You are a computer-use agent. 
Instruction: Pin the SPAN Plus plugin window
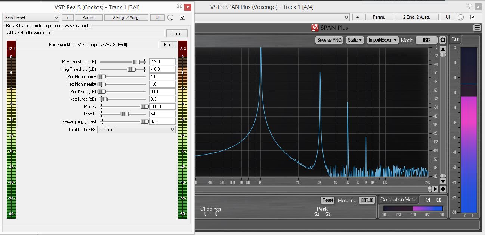pos(470,7)
